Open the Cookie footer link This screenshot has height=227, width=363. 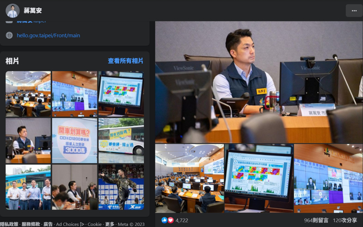[x=95, y=224]
